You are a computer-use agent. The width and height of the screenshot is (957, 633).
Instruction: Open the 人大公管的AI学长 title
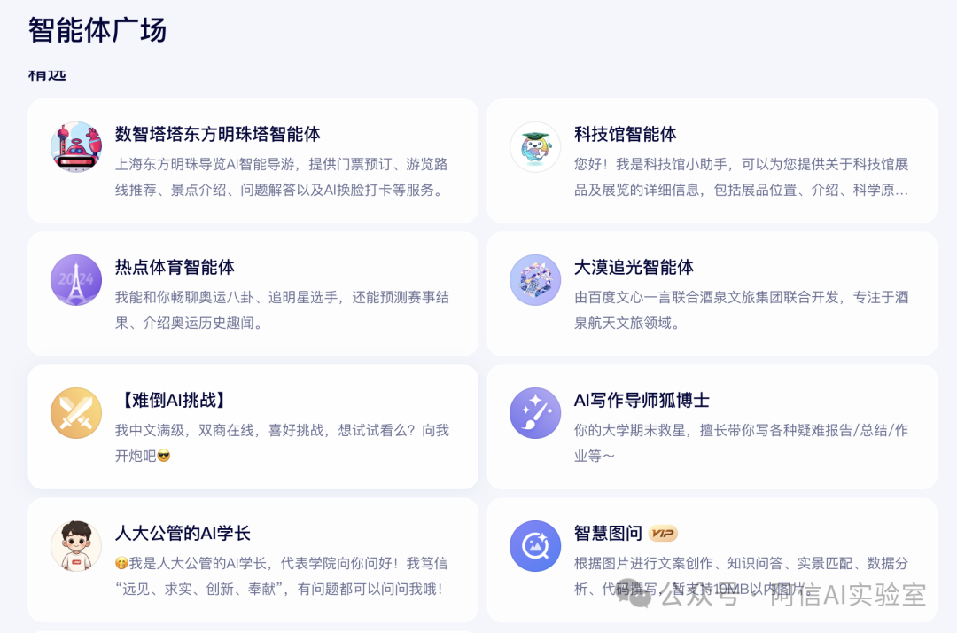pyautogui.click(x=183, y=533)
